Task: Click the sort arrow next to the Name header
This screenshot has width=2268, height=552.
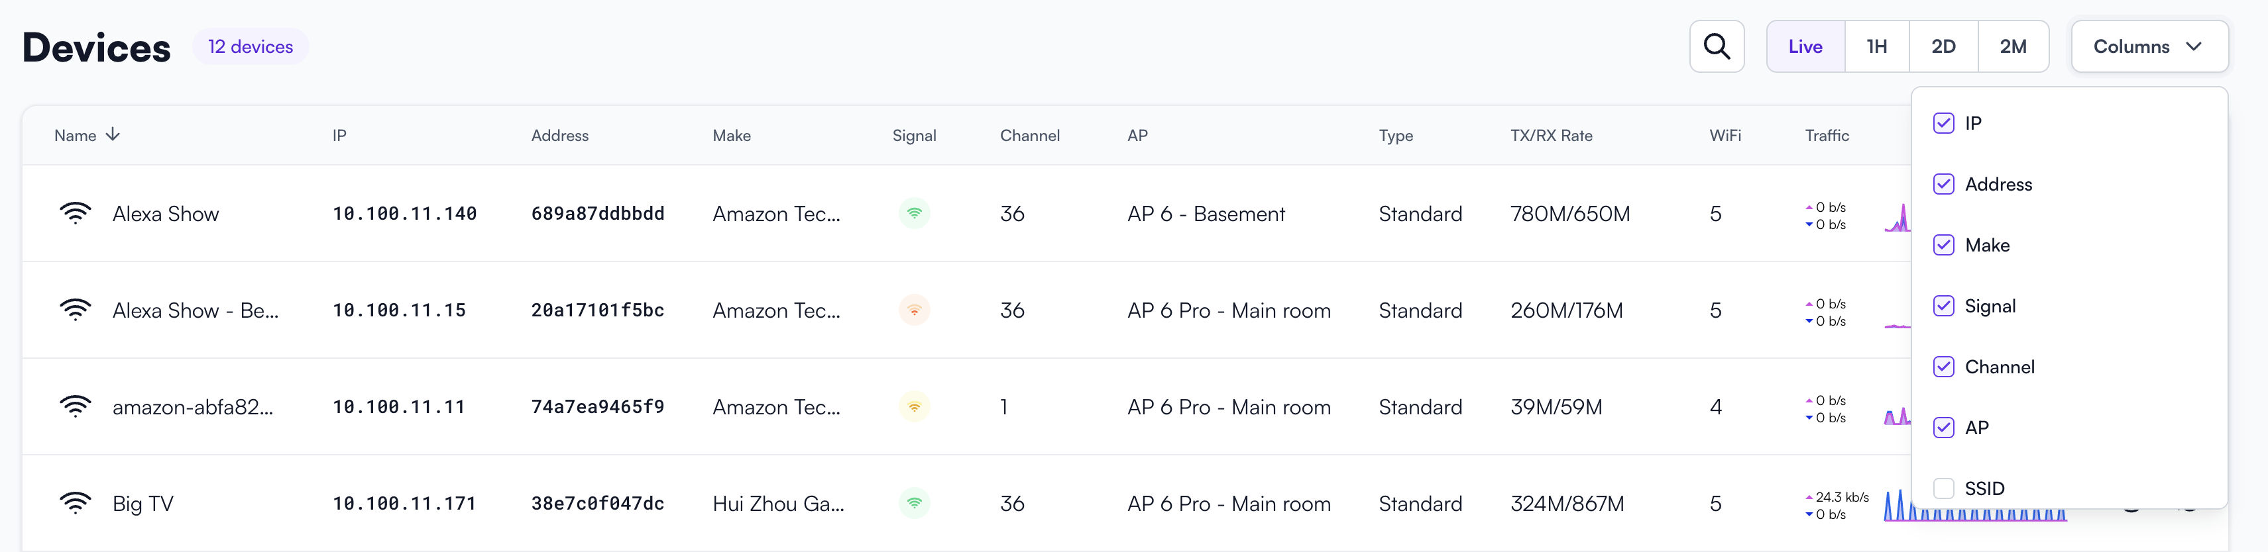Action: tap(113, 134)
